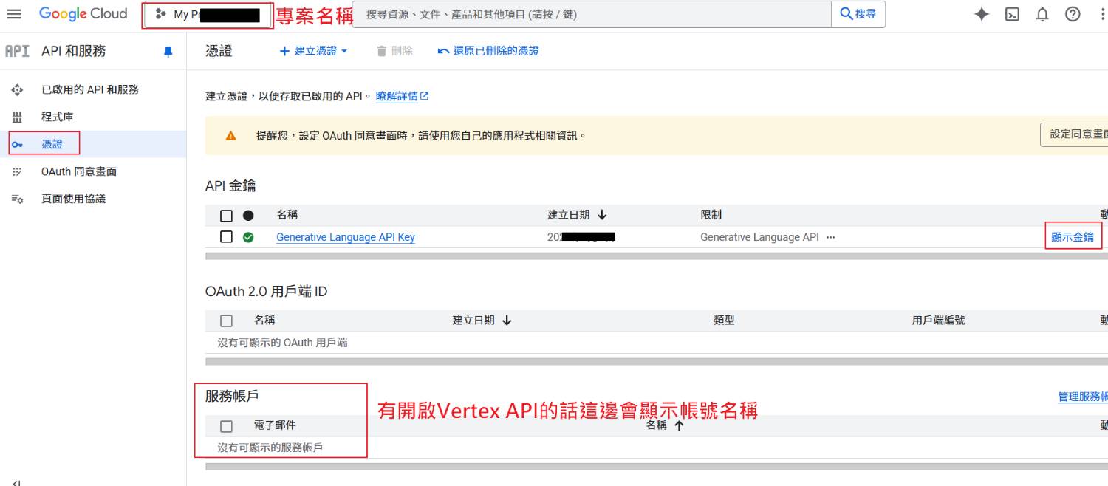
Task: Click 顯示金鑰 for the API key
Action: point(1073,237)
